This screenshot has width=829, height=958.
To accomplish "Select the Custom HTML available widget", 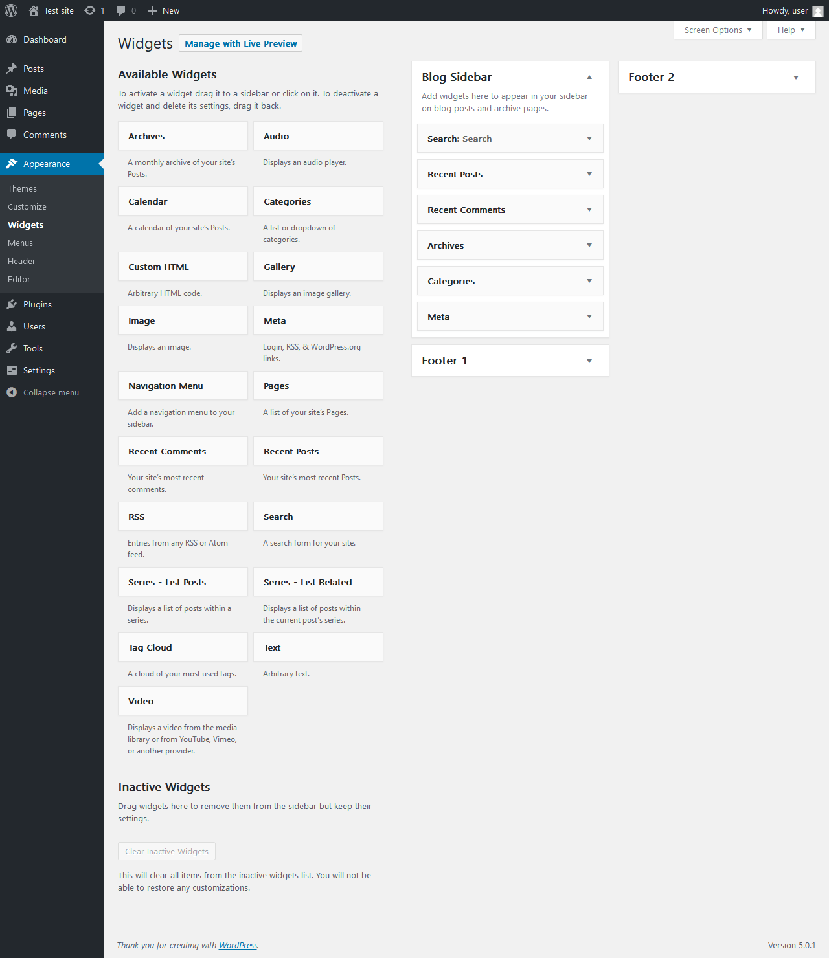I will [183, 267].
